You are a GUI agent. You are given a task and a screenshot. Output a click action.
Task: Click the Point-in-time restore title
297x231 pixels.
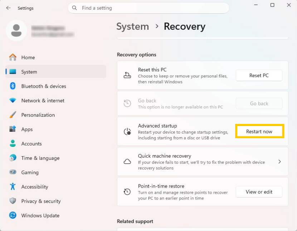(x=161, y=186)
